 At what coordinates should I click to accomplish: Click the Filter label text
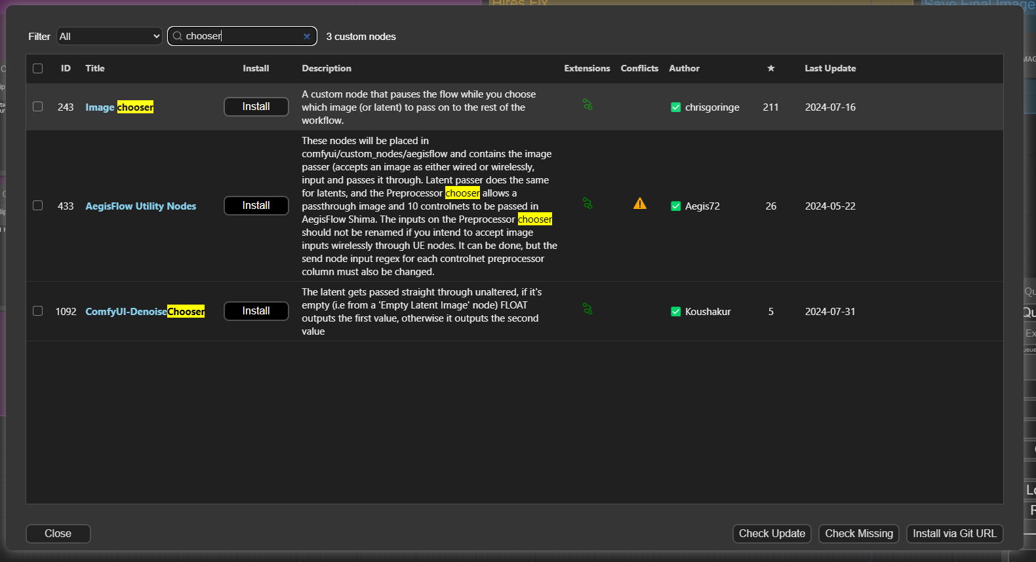pyautogui.click(x=39, y=37)
